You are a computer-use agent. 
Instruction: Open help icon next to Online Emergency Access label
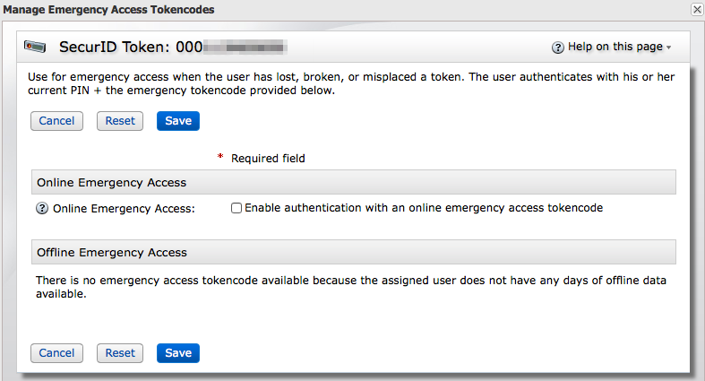(42, 208)
